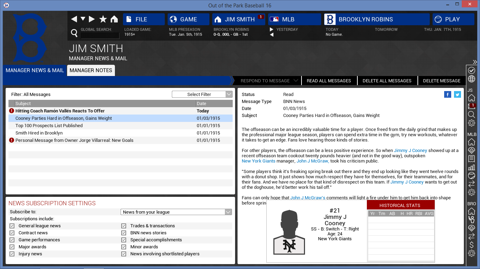This screenshot has height=269, width=480.
Task: Toggle General league news checkbox
Action: click(12, 226)
